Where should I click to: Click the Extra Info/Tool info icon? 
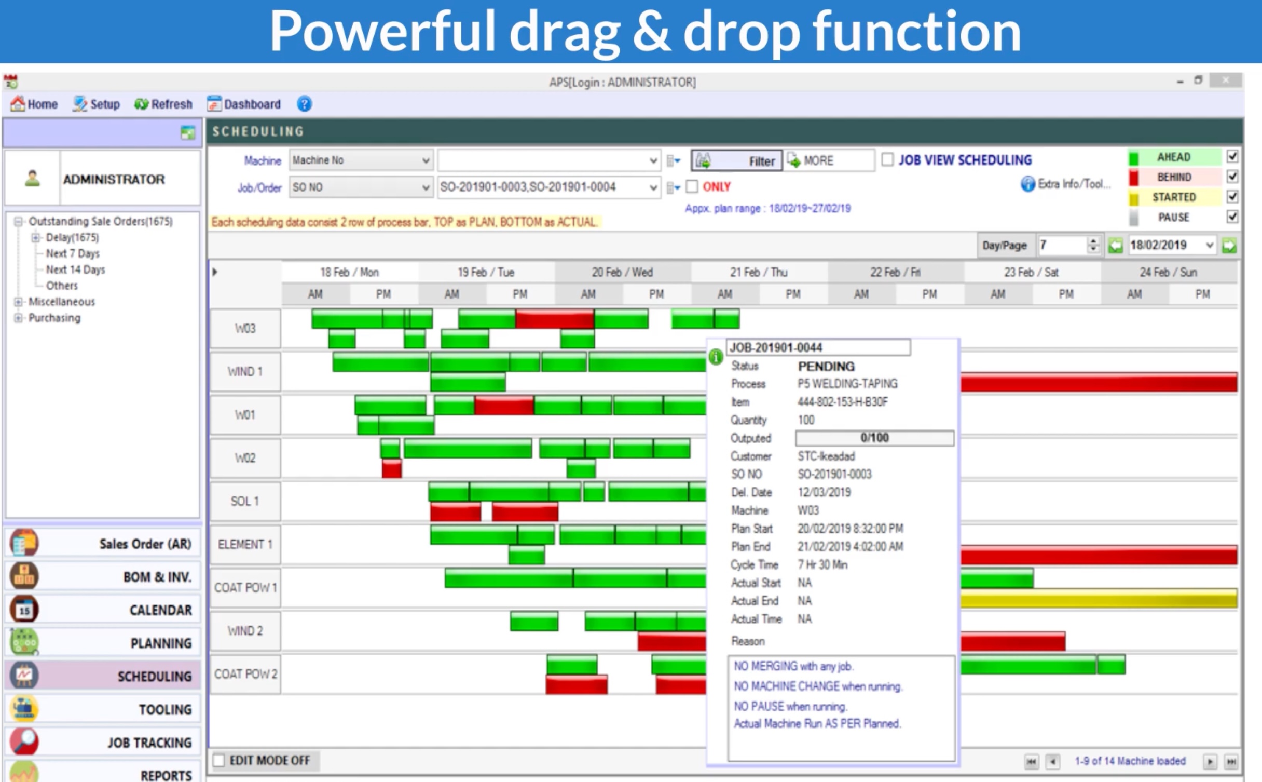(1027, 184)
